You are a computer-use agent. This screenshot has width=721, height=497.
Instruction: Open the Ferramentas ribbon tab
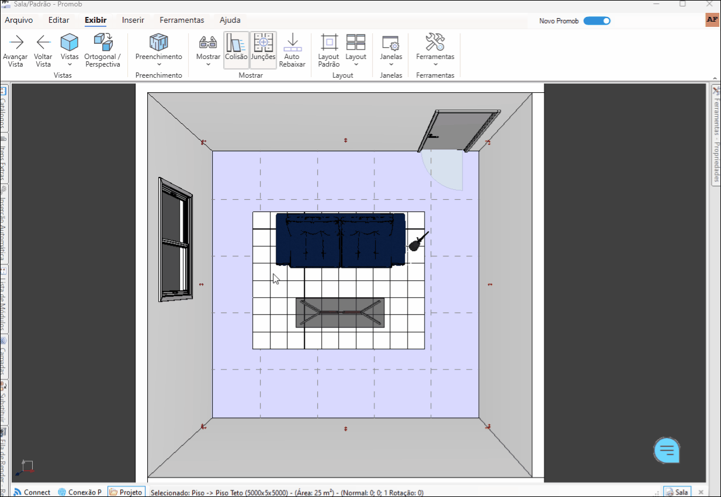coord(182,20)
